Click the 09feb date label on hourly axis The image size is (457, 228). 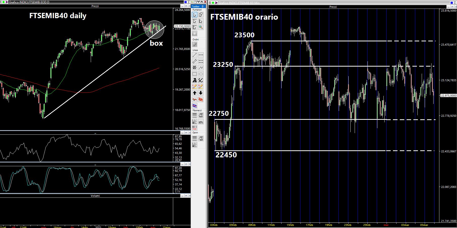coord(252,225)
